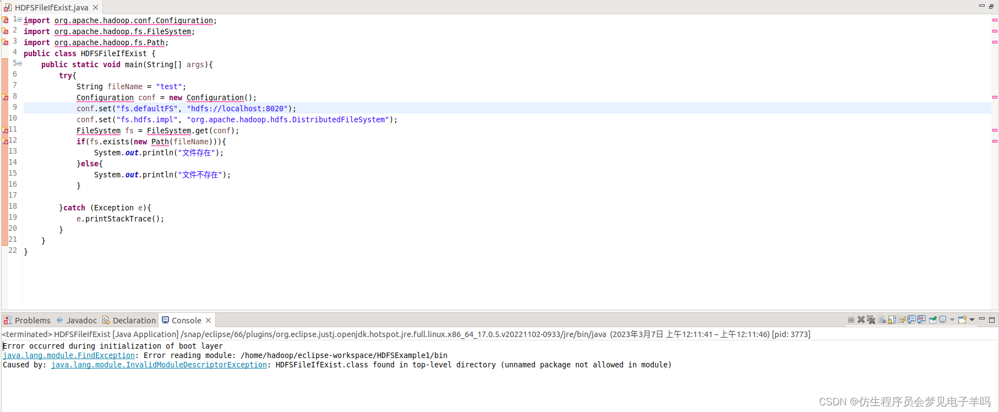The image size is (999, 412).
Task: Expand the Open Console dropdown arrow
Action: click(972, 320)
